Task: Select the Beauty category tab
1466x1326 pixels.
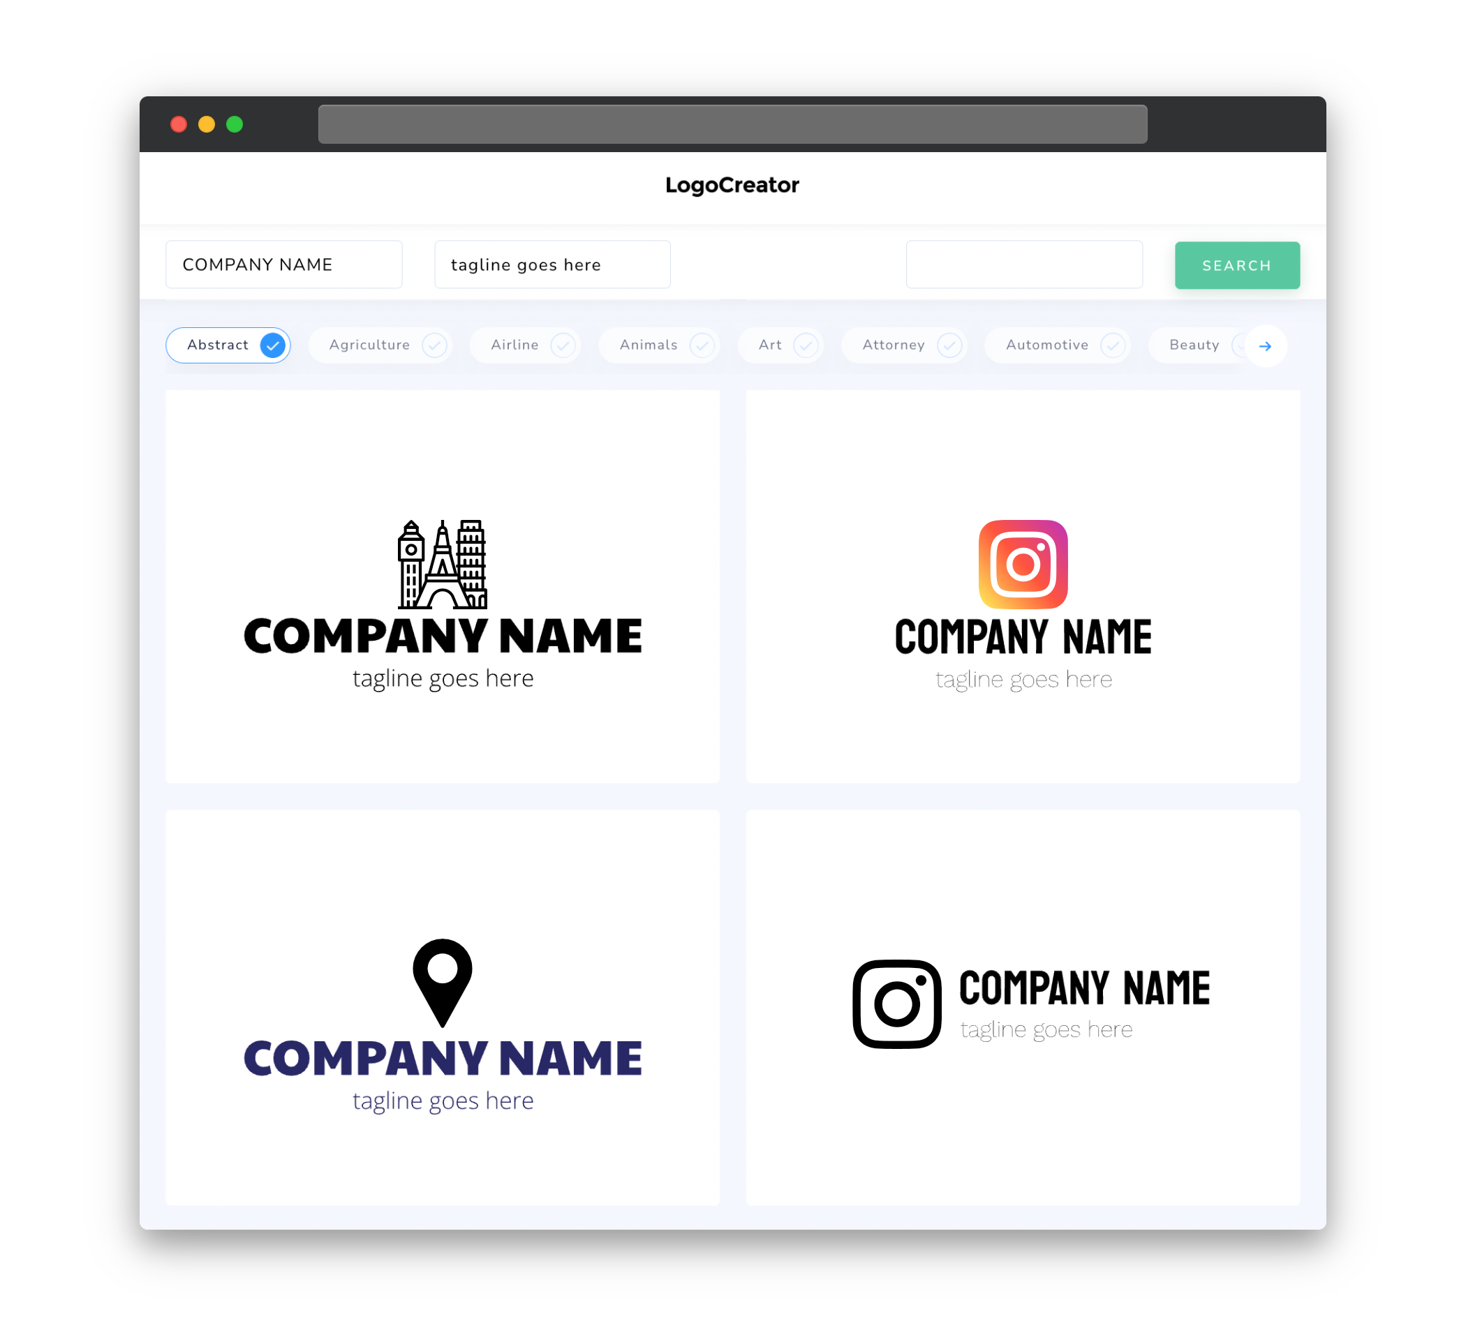Action: (1197, 345)
